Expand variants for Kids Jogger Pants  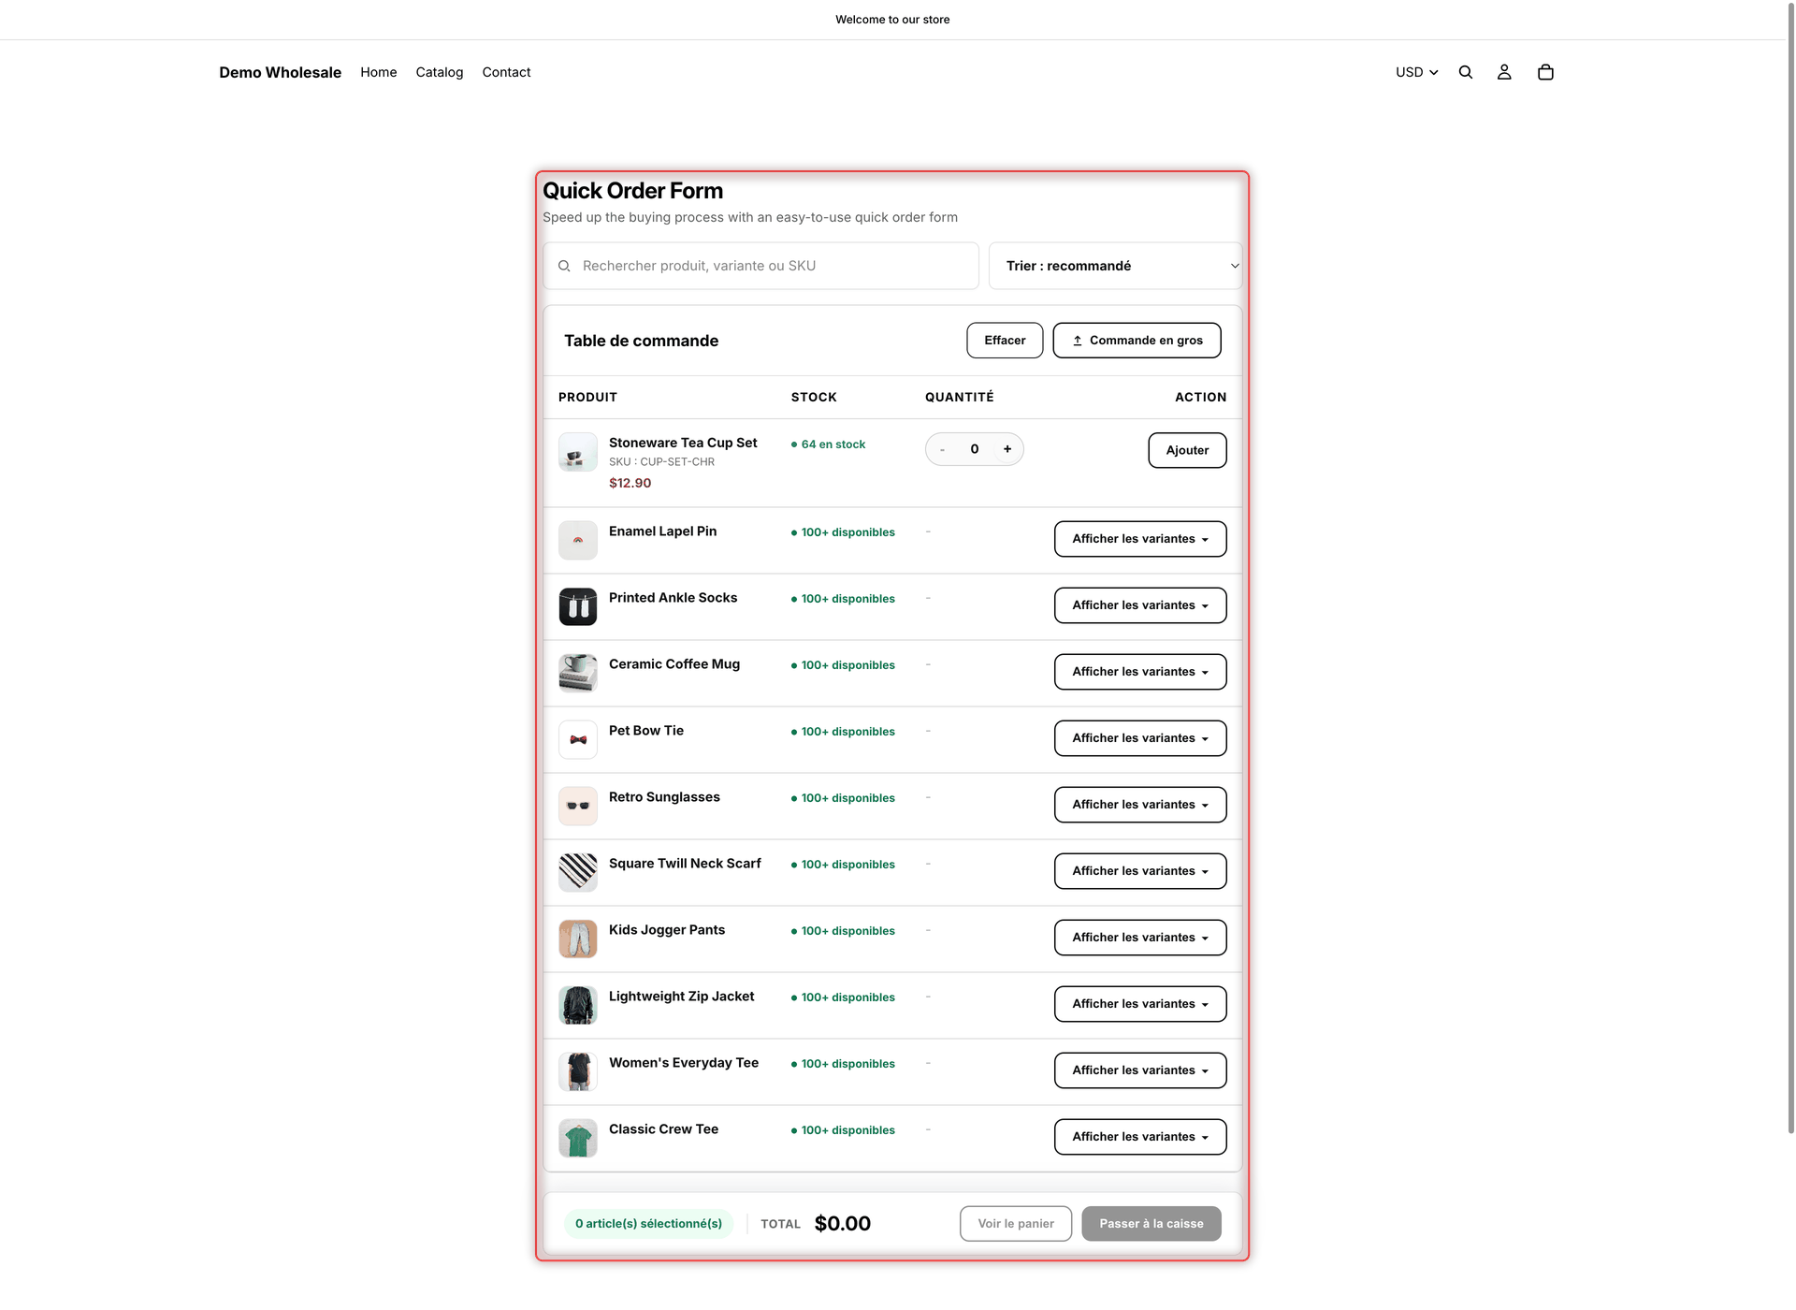1140,938
